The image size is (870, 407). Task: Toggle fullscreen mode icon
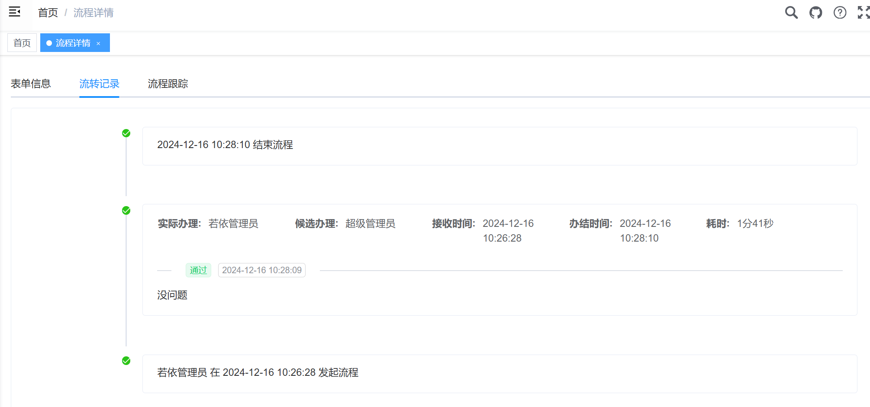(863, 13)
